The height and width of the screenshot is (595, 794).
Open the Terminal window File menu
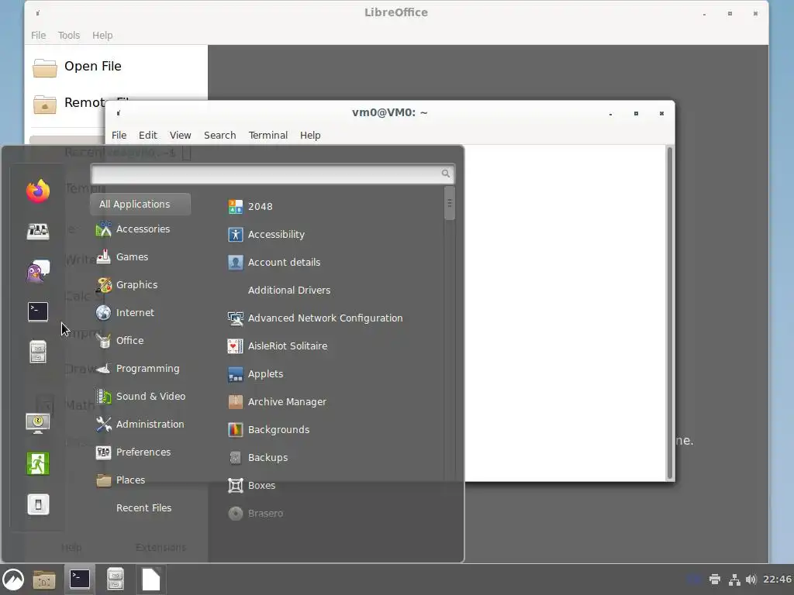pyautogui.click(x=119, y=135)
